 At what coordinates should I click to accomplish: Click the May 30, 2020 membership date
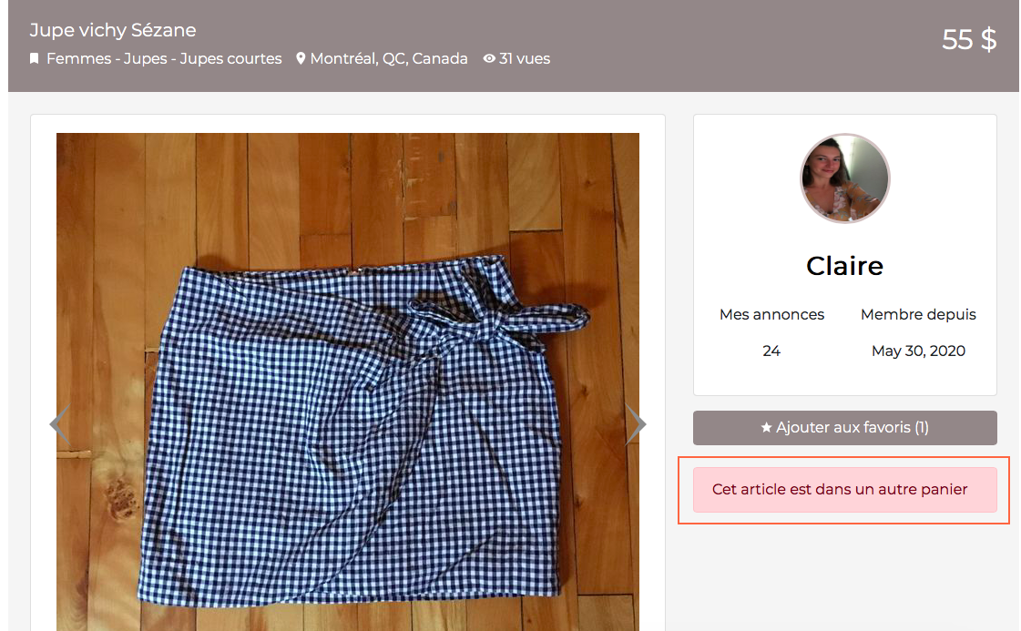click(x=918, y=351)
